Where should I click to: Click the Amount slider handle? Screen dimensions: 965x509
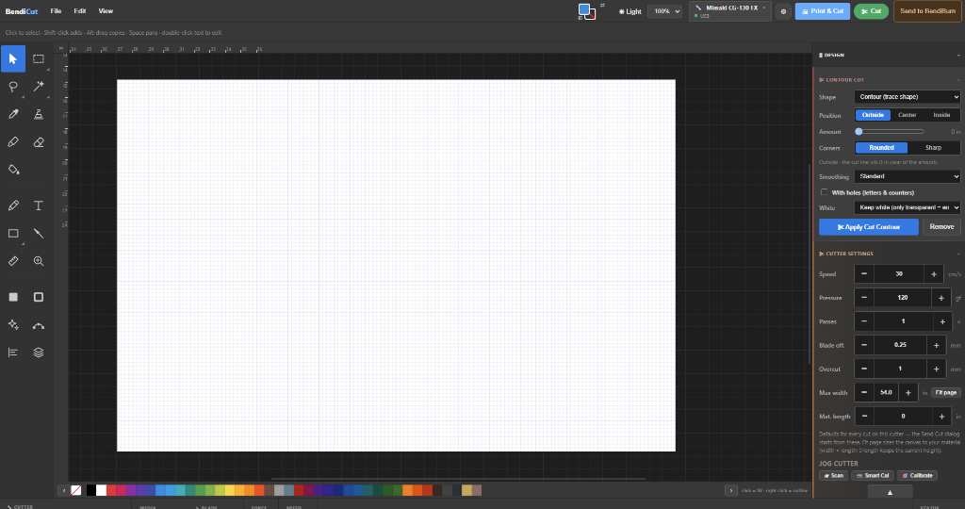(859, 131)
